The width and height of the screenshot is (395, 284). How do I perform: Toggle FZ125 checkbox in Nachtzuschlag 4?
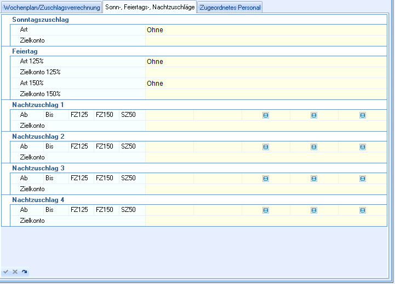click(266, 210)
